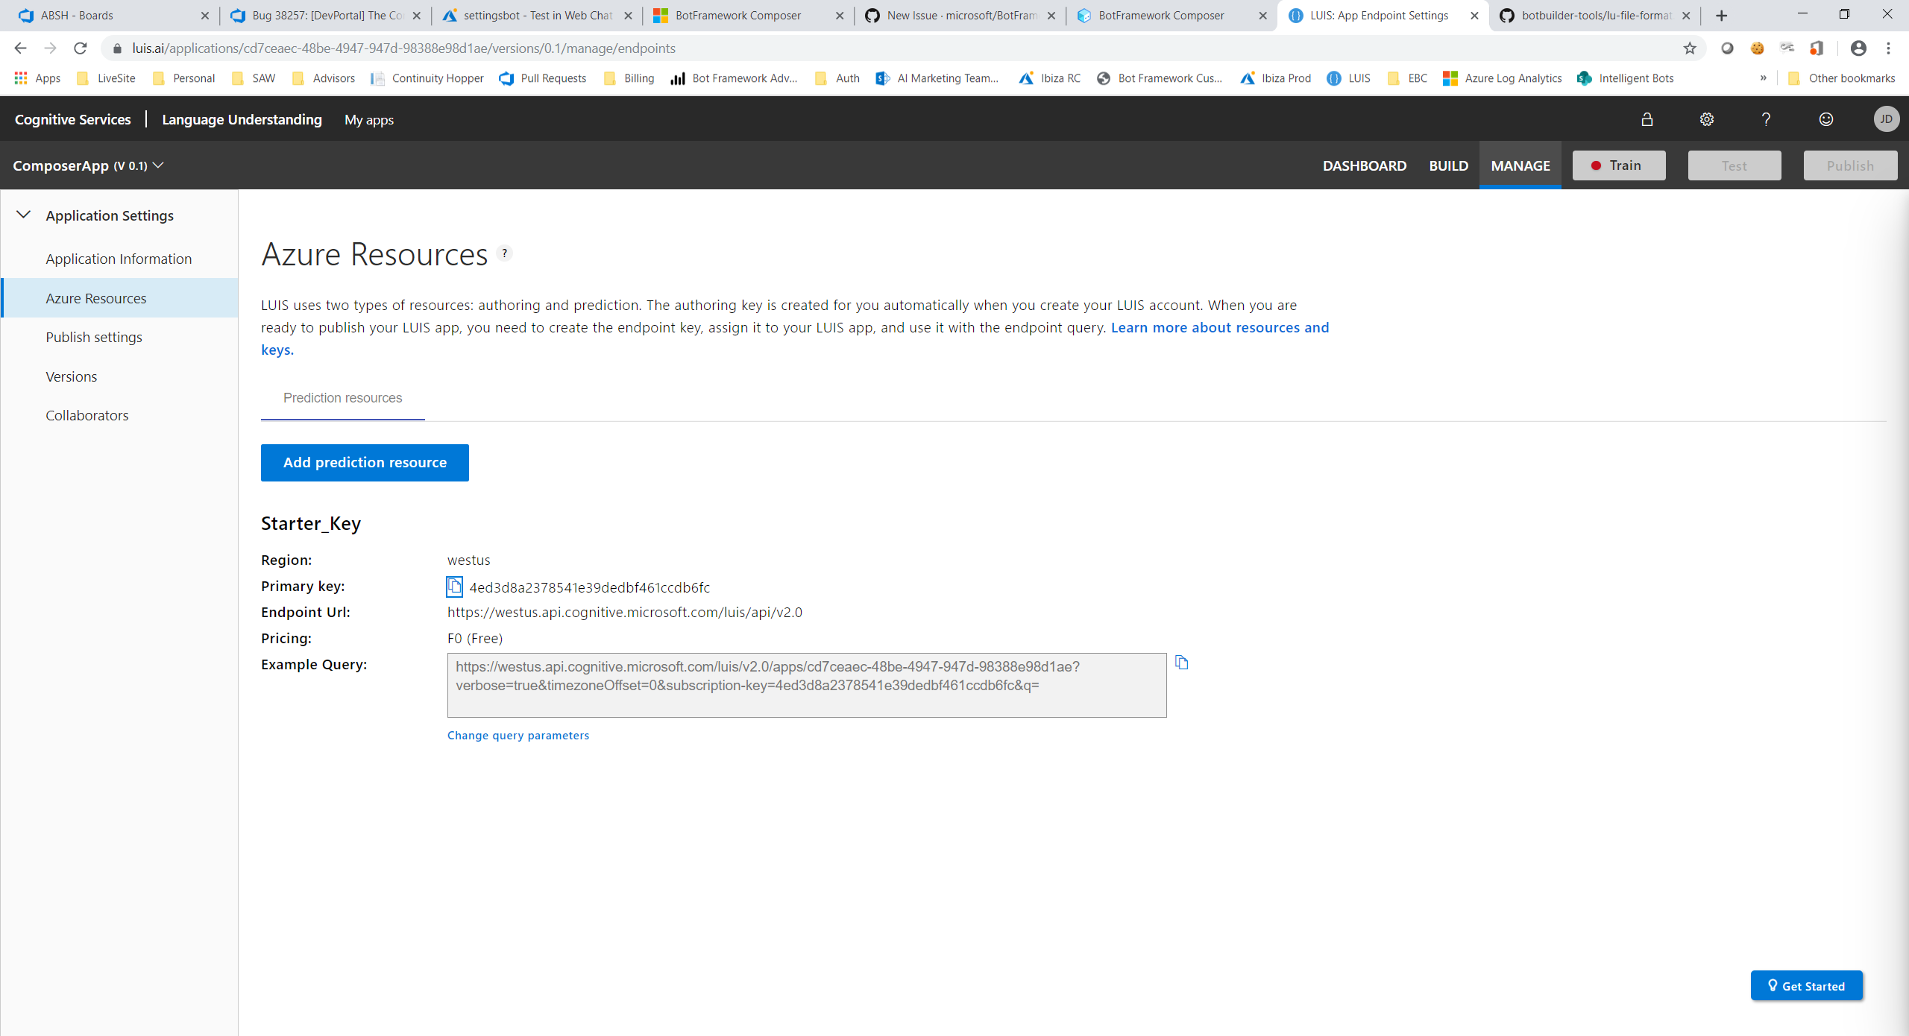Bookmark this page with the star icon

pos(1688,48)
